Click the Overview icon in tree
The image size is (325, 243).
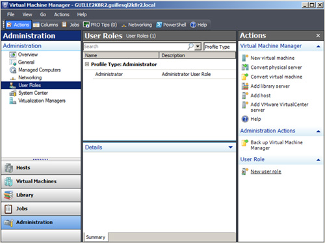pos(13,55)
